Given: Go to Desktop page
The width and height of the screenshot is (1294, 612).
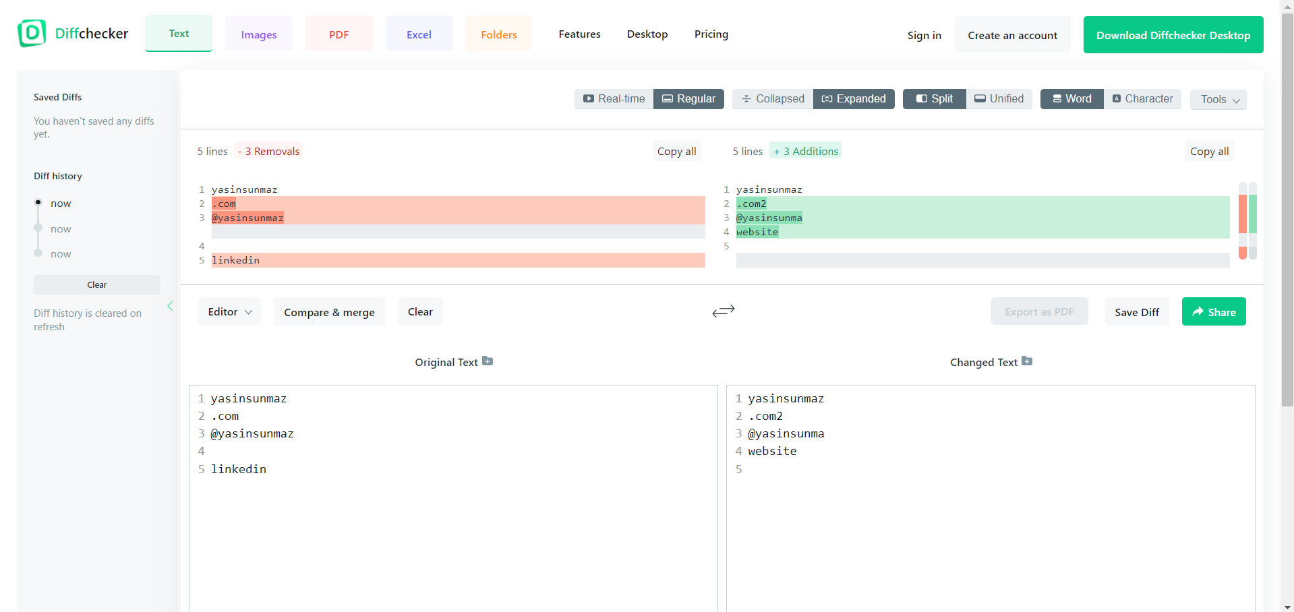Looking at the screenshot, I should click(x=647, y=34).
